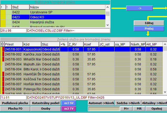Click the Akt_MP column header
Image resolution: width=167 pixels, height=113 pixels.
(154, 44)
